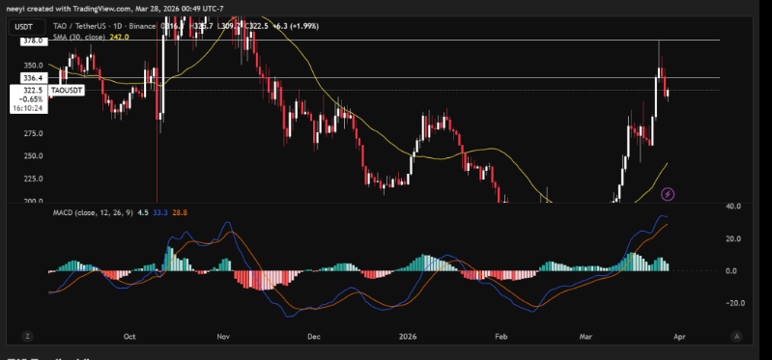This screenshot has height=360, width=772.
Task: Click the Feb label on the time axis
Action: pos(500,337)
